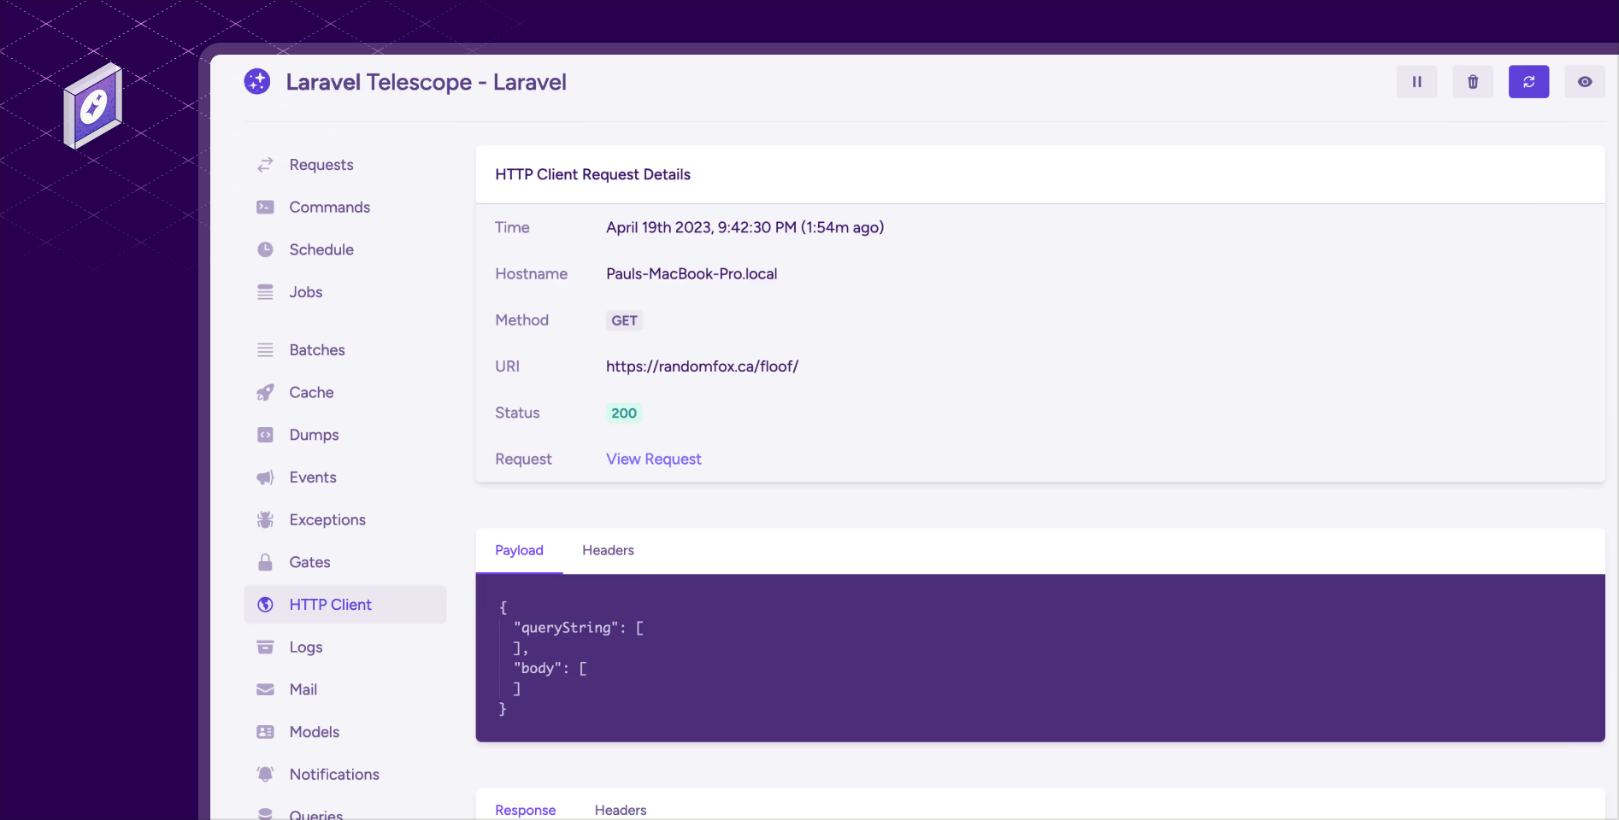Switch to the request Headers tab
Image resolution: width=1619 pixels, height=820 pixels.
pos(608,551)
